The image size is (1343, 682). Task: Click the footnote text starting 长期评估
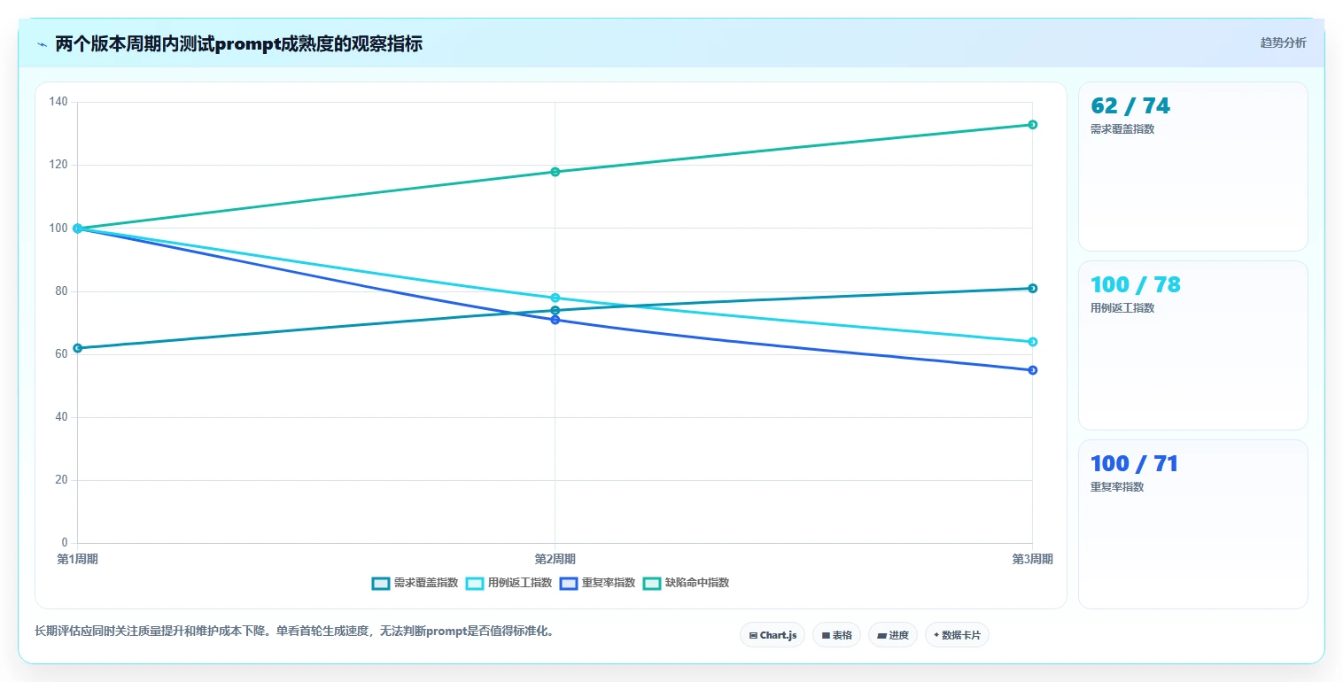pyautogui.click(x=294, y=632)
